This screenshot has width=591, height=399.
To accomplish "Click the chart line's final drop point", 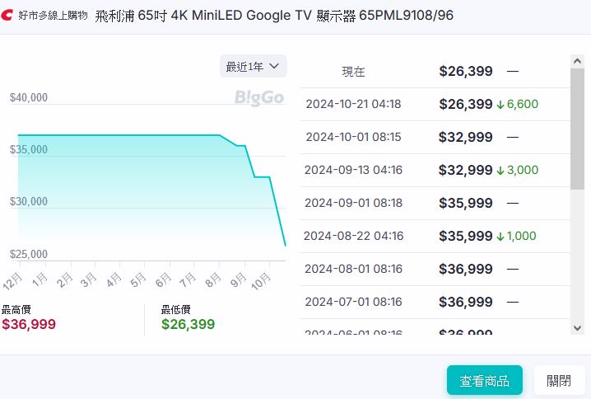I will 285,245.
